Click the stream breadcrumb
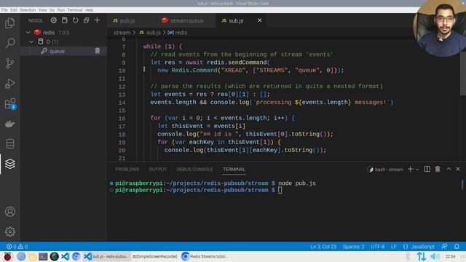The width and height of the screenshot is (466, 262). pos(122,33)
